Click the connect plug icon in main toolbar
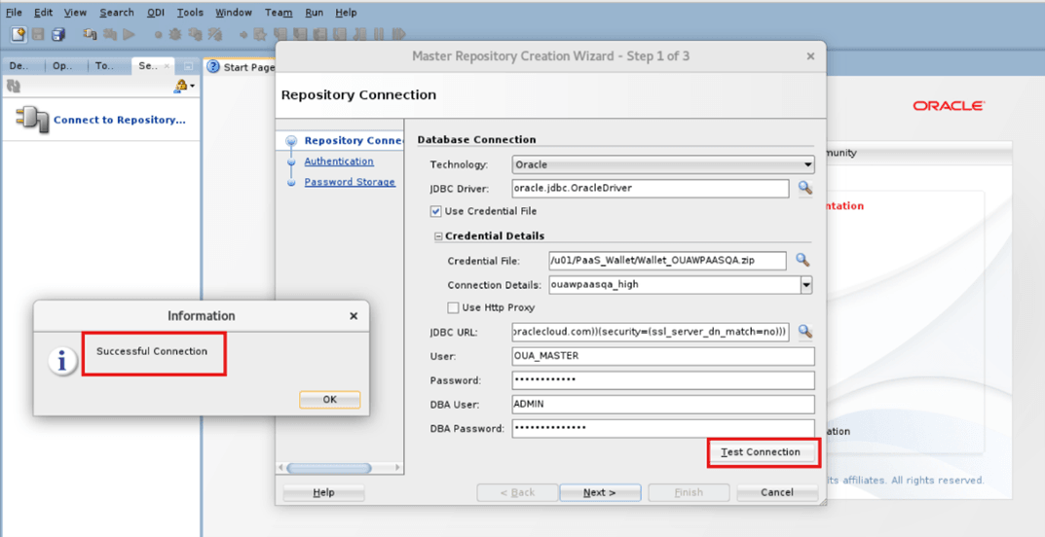Image resolution: width=1045 pixels, height=537 pixels. click(x=91, y=33)
